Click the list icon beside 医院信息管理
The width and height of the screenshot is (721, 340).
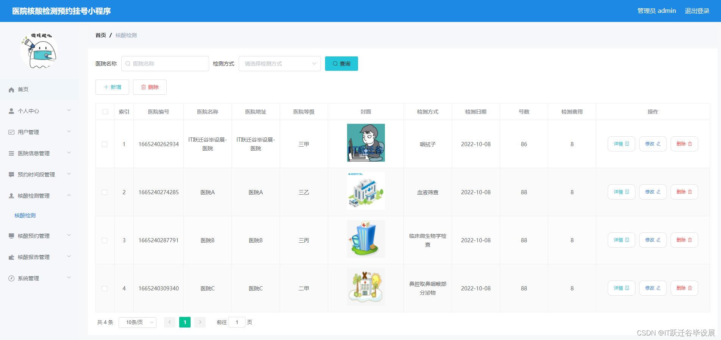pos(11,153)
